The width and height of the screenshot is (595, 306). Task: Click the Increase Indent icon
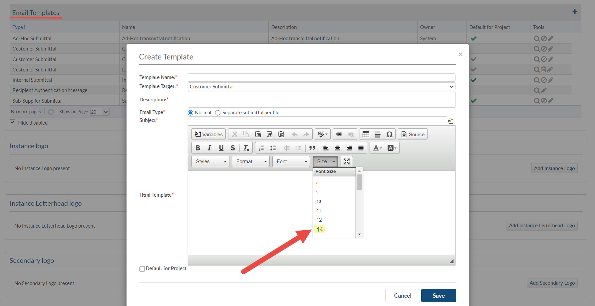[298, 148]
